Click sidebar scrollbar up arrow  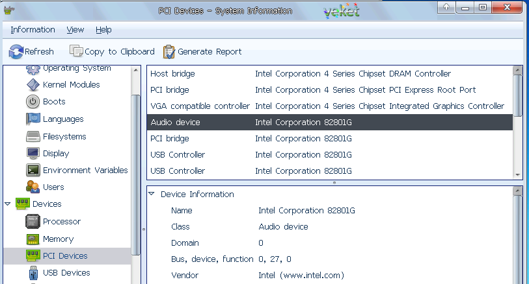click(x=135, y=70)
